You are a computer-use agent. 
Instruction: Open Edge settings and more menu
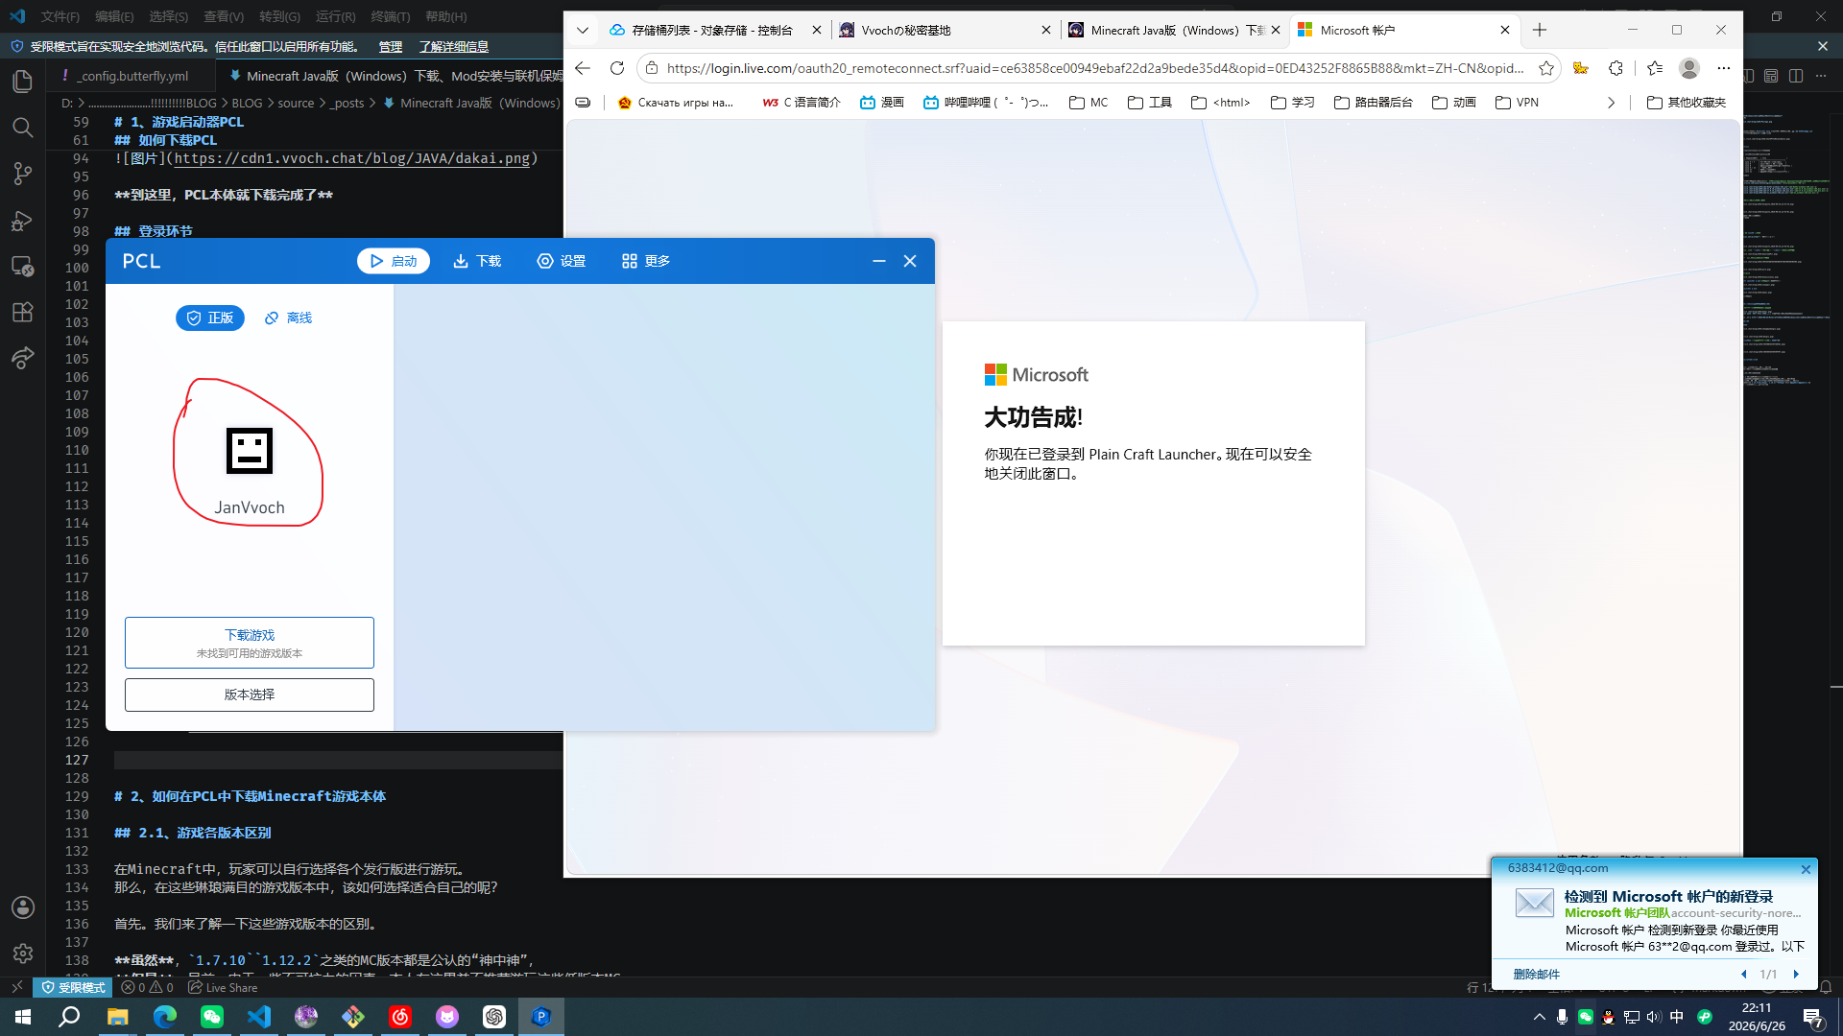coord(1724,68)
